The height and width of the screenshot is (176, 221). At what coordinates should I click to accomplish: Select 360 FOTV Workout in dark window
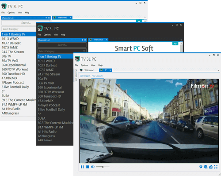click(55, 92)
